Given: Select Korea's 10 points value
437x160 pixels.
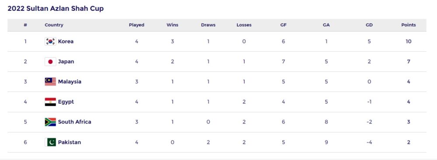Looking at the screenshot, I should [408, 41].
